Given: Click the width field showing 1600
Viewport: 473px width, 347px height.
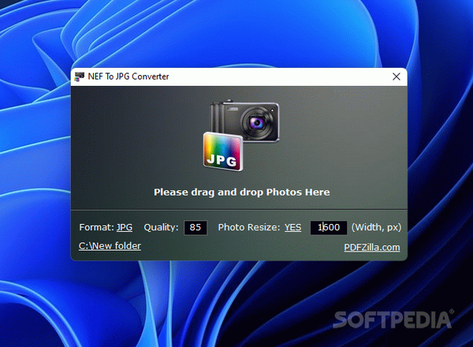Looking at the screenshot, I should tap(329, 227).
